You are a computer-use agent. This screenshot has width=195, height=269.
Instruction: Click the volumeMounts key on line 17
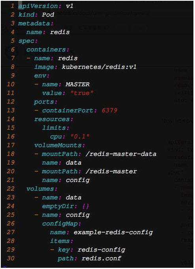point(58,145)
